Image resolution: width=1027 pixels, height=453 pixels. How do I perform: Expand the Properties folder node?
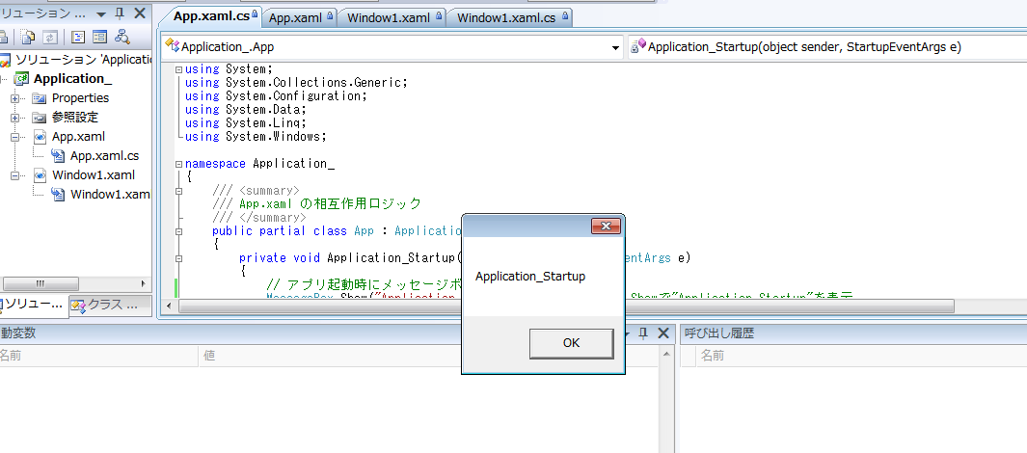tap(14, 98)
